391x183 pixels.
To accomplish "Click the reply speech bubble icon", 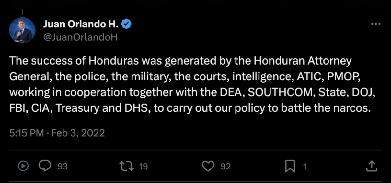I will [x=45, y=166].
